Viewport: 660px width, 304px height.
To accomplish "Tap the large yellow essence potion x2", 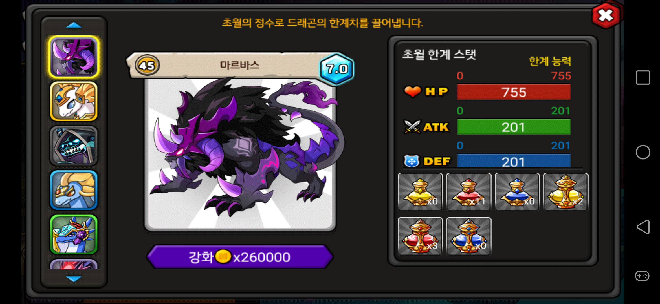I will [566, 192].
